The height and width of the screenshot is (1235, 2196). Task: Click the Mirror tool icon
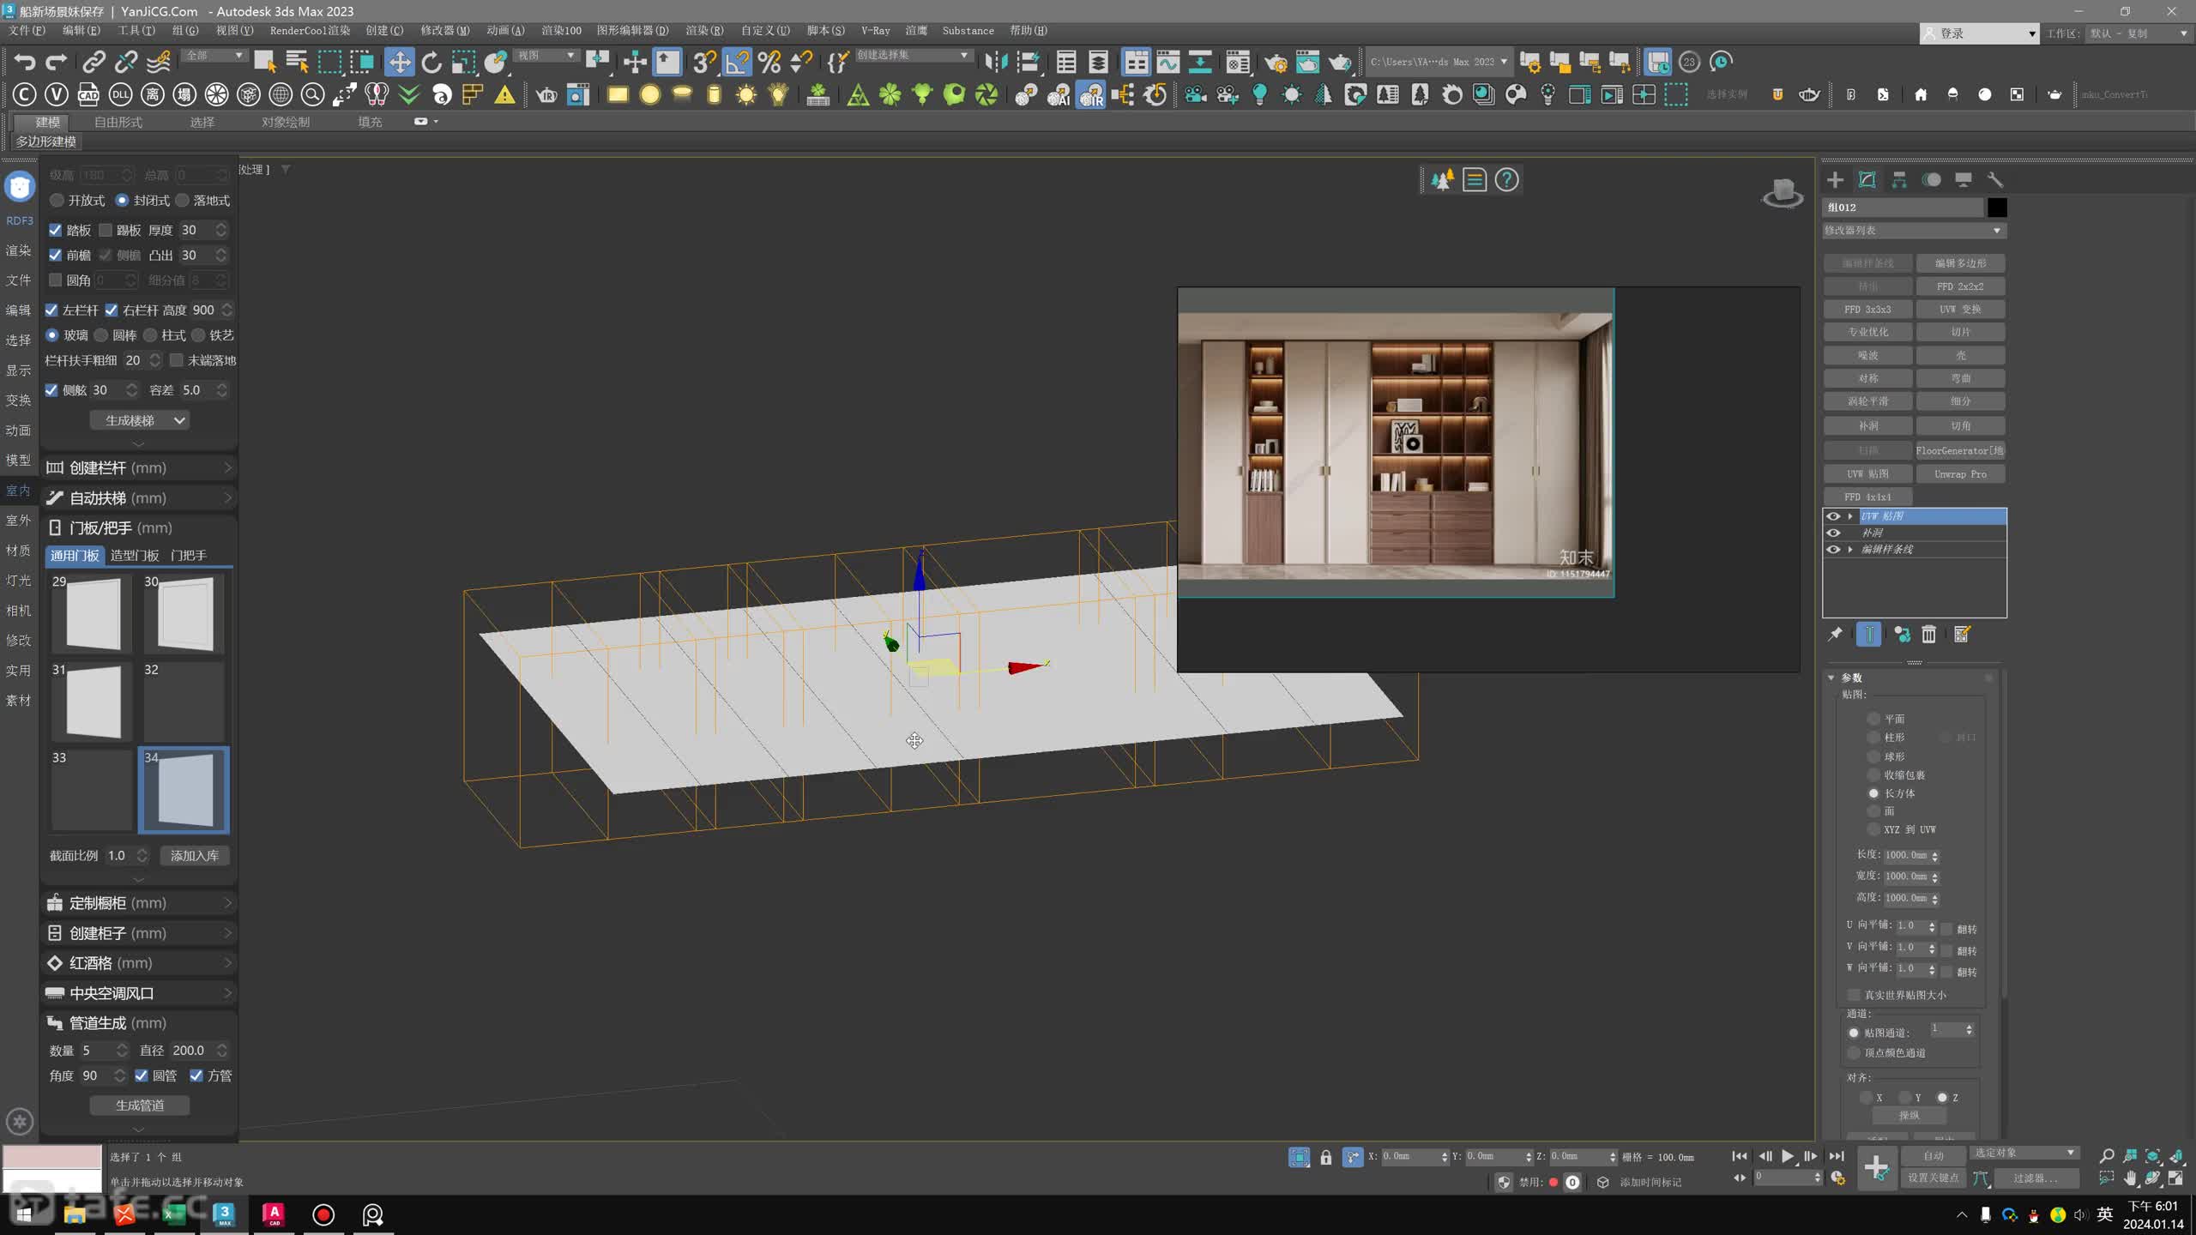[x=996, y=62]
